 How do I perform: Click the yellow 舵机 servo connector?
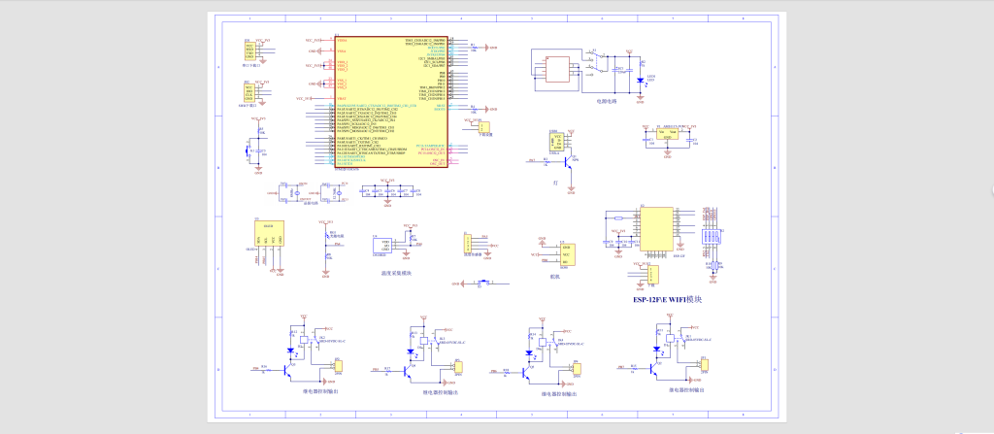pos(569,254)
